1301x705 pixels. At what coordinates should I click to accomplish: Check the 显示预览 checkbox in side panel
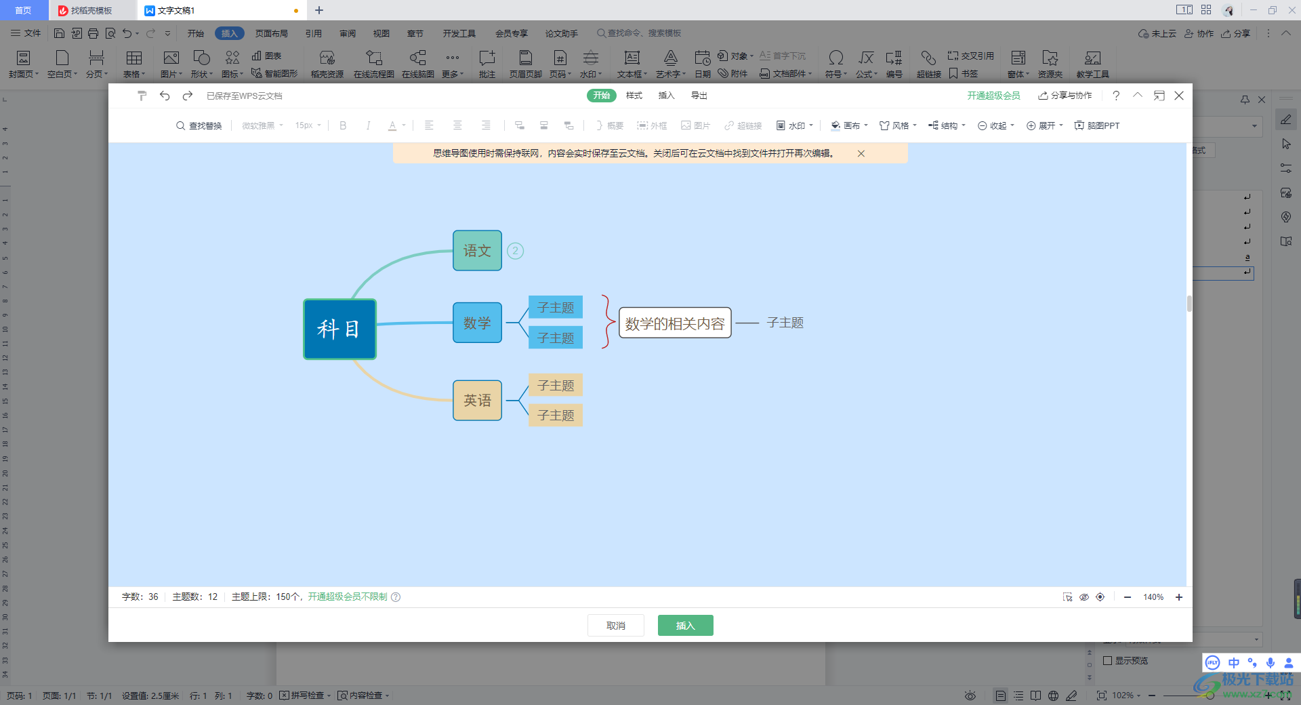coord(1108,660)
